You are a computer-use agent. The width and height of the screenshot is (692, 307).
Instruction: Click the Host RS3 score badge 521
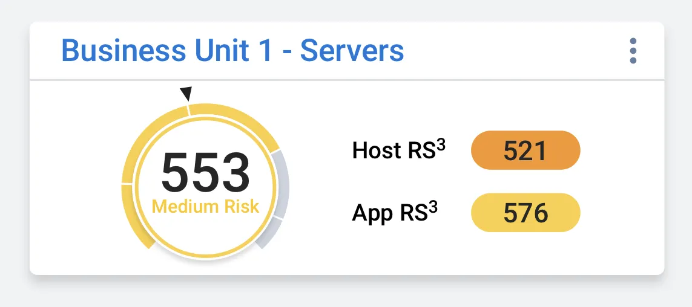[526, 150]
